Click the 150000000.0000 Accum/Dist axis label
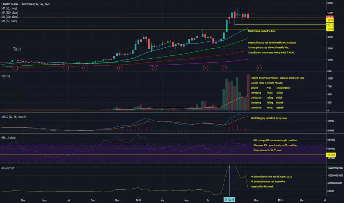 (x=335, y=168)
